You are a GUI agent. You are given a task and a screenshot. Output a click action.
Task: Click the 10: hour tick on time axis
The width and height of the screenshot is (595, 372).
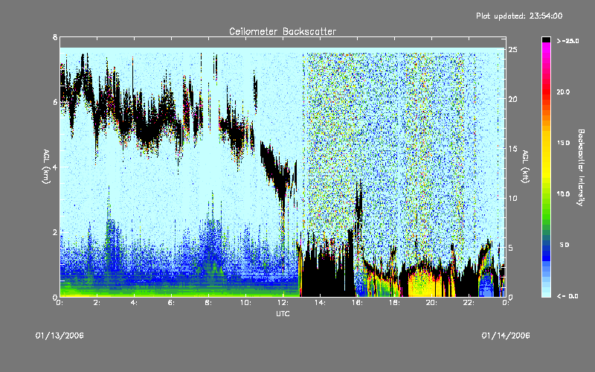coord(245,303)
